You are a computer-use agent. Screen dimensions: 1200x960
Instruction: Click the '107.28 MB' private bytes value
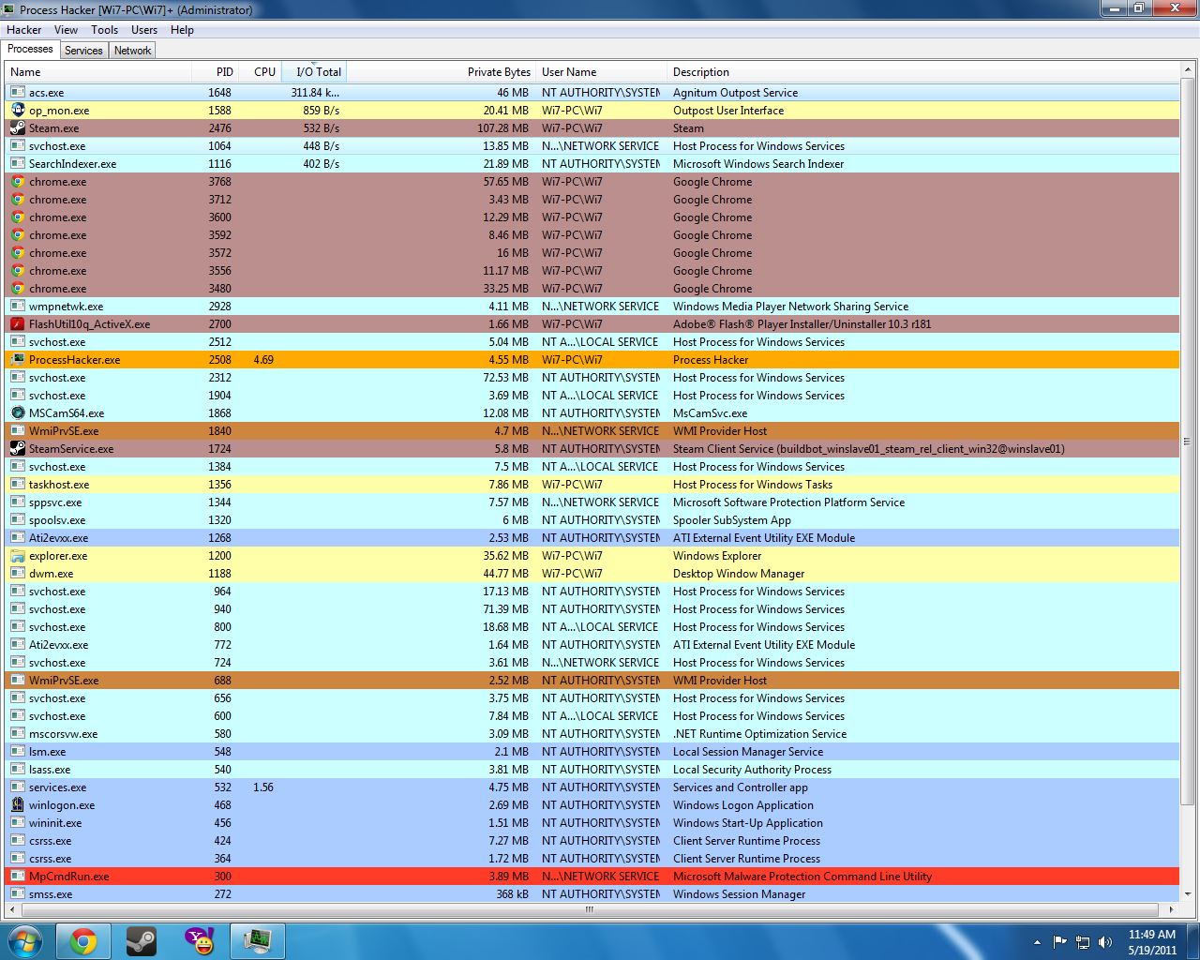503,128
